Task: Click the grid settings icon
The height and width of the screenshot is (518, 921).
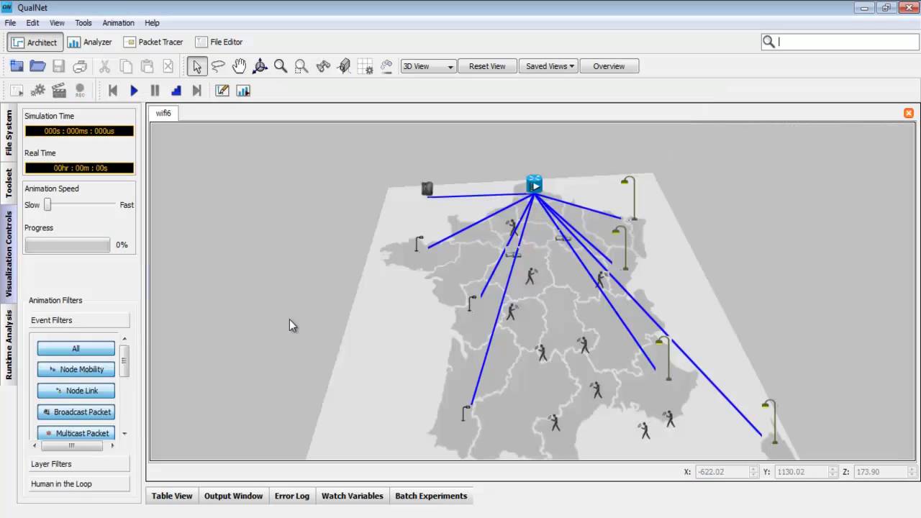Action: click(x=366, y=66)
